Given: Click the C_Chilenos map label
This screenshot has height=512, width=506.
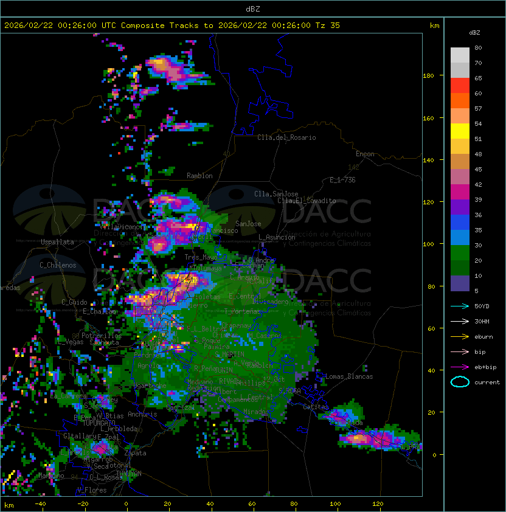Looking at the screenshot, I should [x=58, y=265].
